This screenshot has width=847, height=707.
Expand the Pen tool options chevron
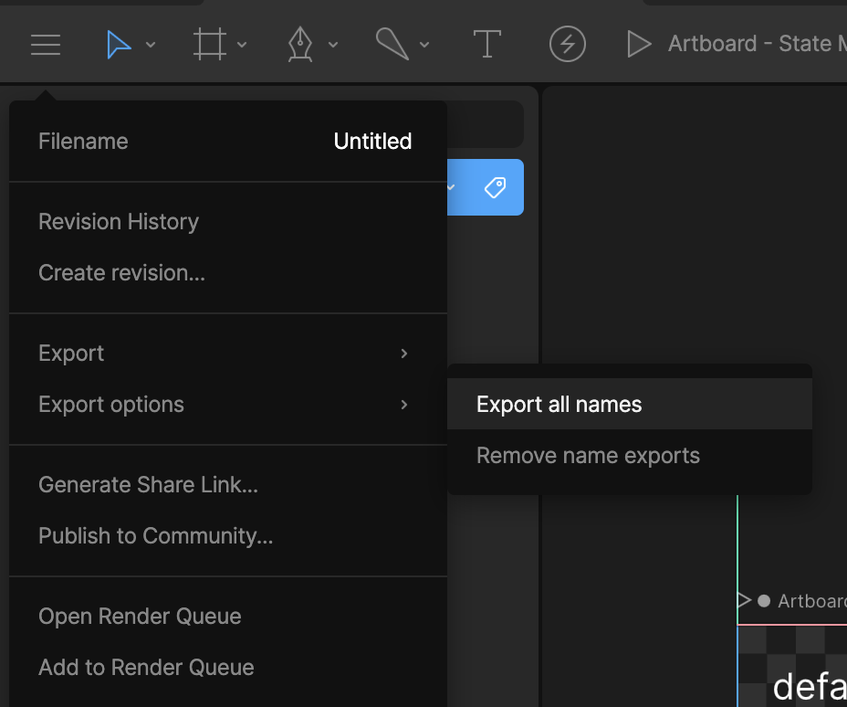tap(332, 44)
